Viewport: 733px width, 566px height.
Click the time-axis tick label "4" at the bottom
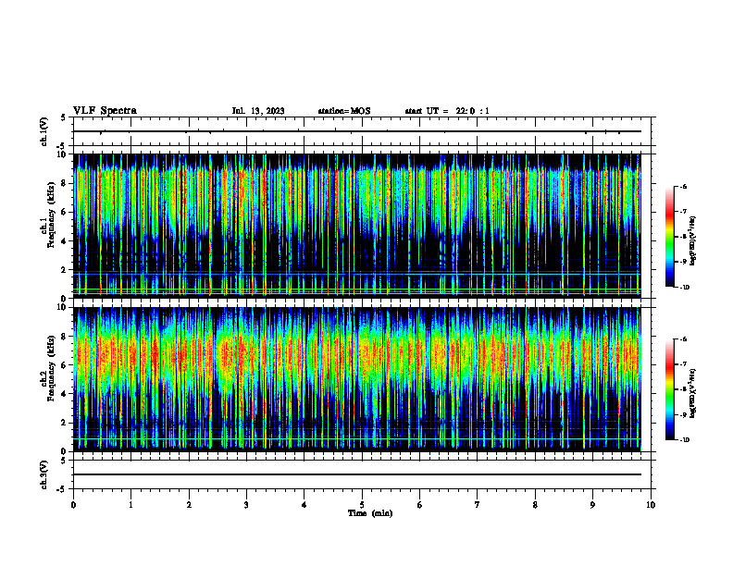(x=304, y=505)
